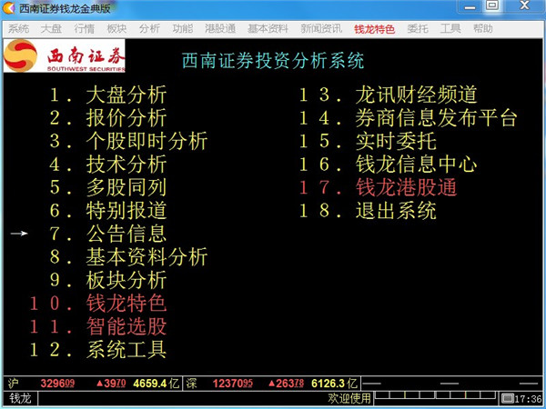
Task: Click the Shanghai change value 3970
Action: [111, 384]
